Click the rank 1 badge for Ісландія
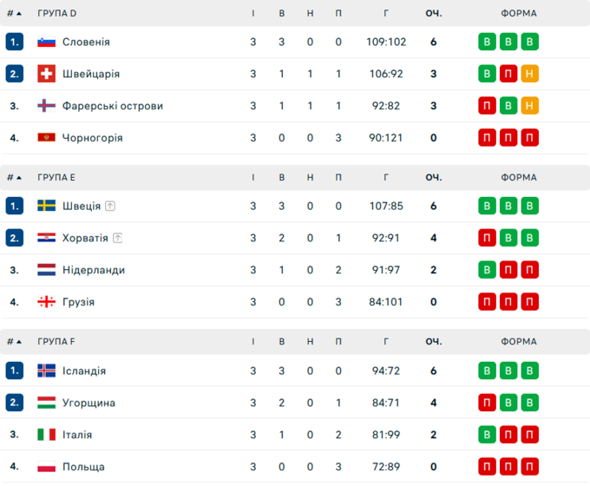 (15, 371)
